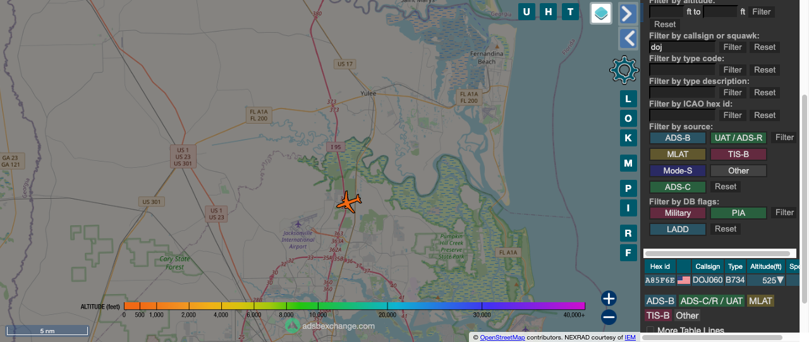809x342 pixels.
Task: Apply the type description Filter button
Action: (x=733, y=92)
